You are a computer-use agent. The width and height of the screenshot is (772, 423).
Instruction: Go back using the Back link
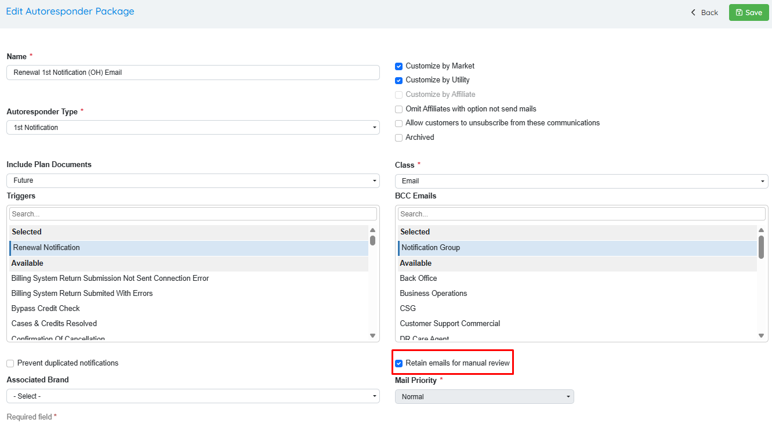point(704,12)
